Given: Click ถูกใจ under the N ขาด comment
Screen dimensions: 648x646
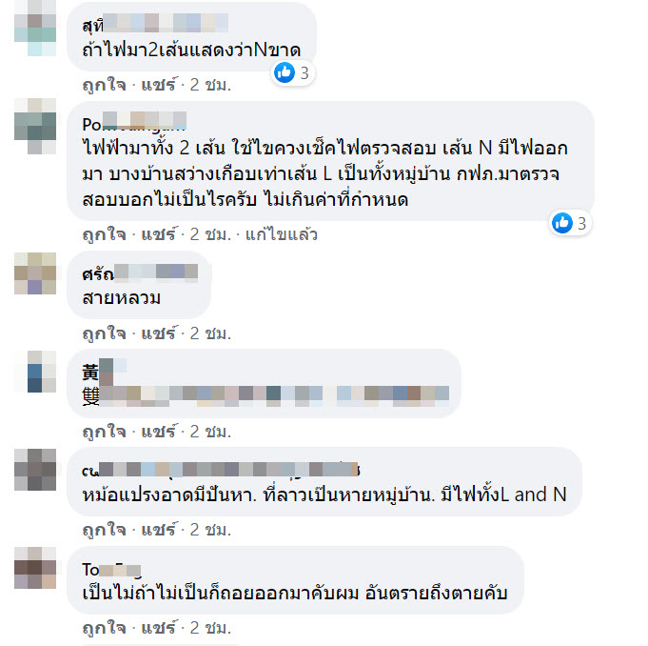Looking at the screenshot, I should point(104,85).
